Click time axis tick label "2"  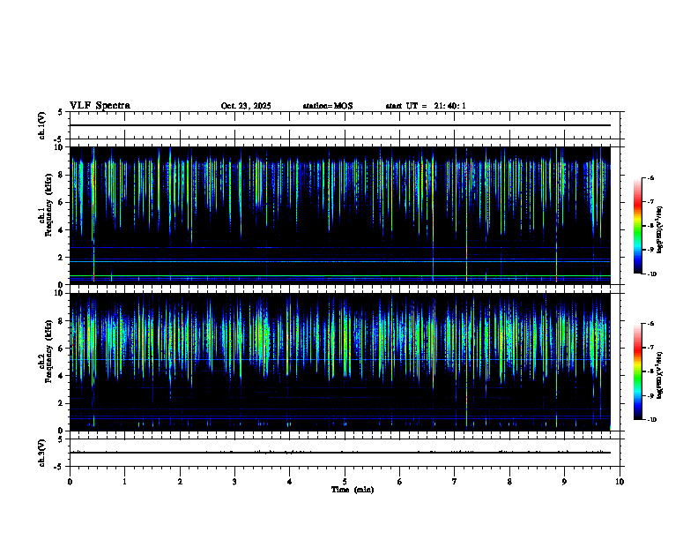pyautogui.click(x=180, y=482)
